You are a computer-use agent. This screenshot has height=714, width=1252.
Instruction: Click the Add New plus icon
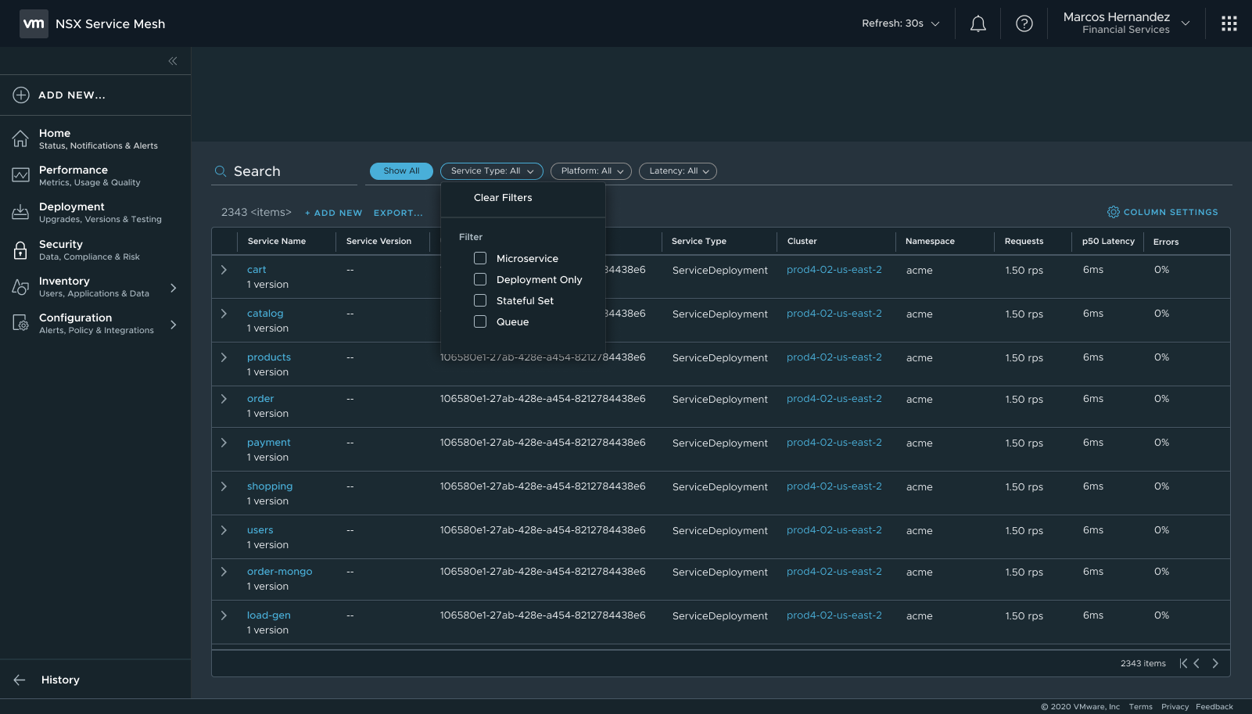21,95
